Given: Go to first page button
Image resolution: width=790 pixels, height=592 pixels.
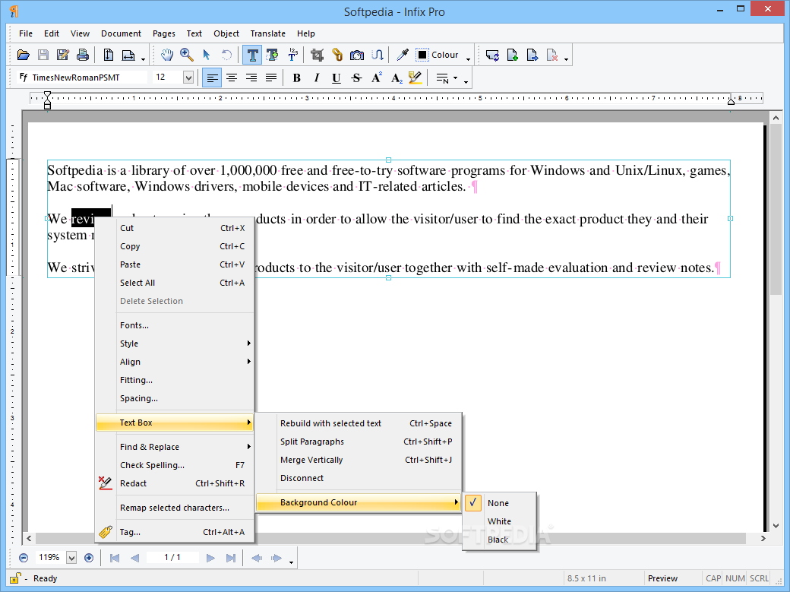Looking at the screenshot, I should pyautogui.click(x=115, y=558).
